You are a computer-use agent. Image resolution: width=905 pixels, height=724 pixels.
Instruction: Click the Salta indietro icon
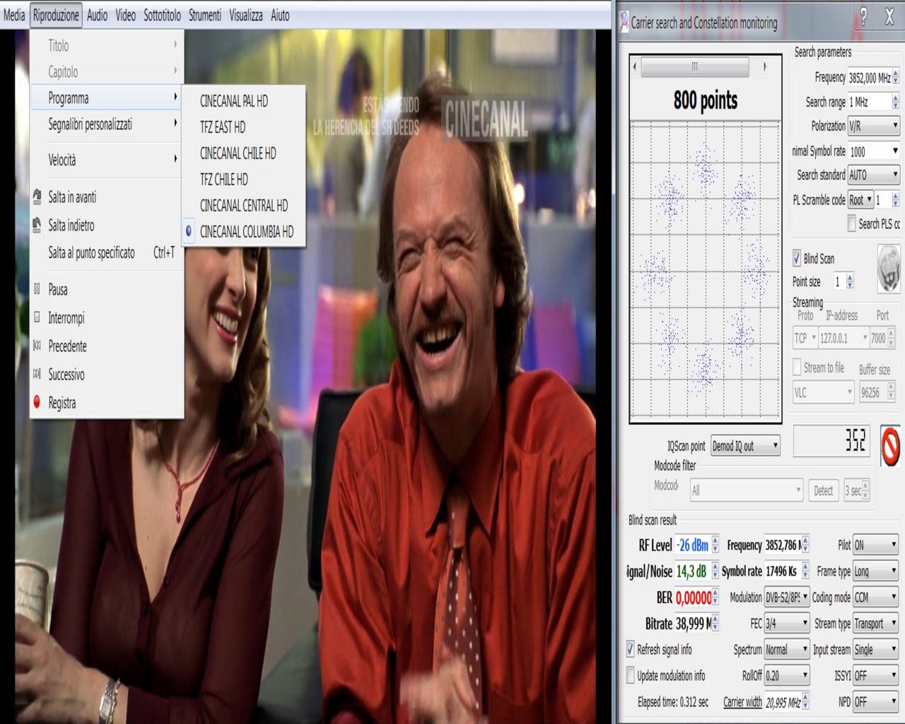(x=37, y=225)
